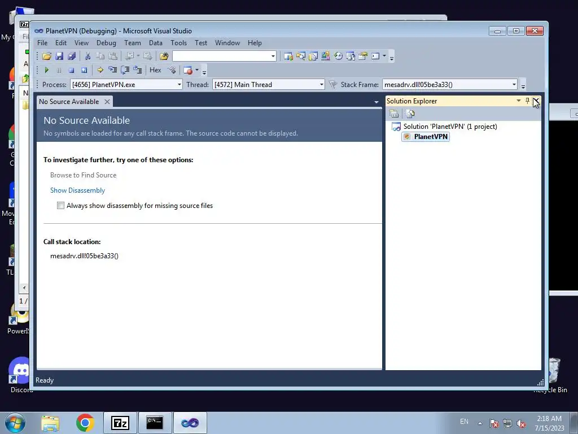The height and width of the screenshot is (434, 578).
Task: Toggle Solution Explorer auto-hide pin
Action: point(527,101)
